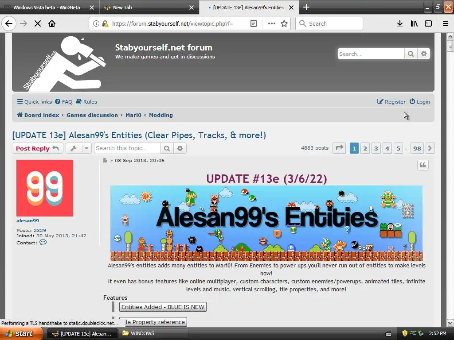The width and height of the screenshot is (454, 340).
Task: Open topic tools wrench icon
Action: point(74,148)
